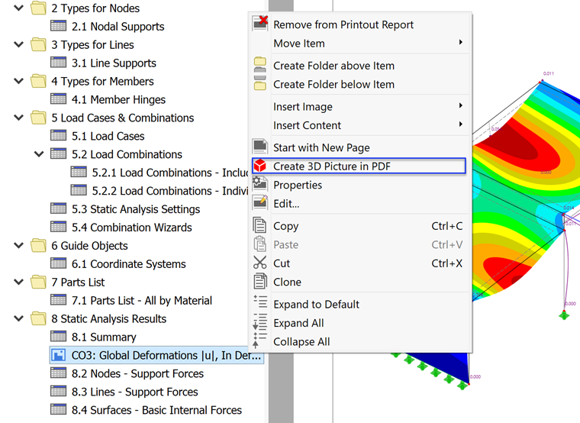The image size is (580, 423).
Task: Collapse the 4 Types for Members folder
Action: (x=18, y=81)
